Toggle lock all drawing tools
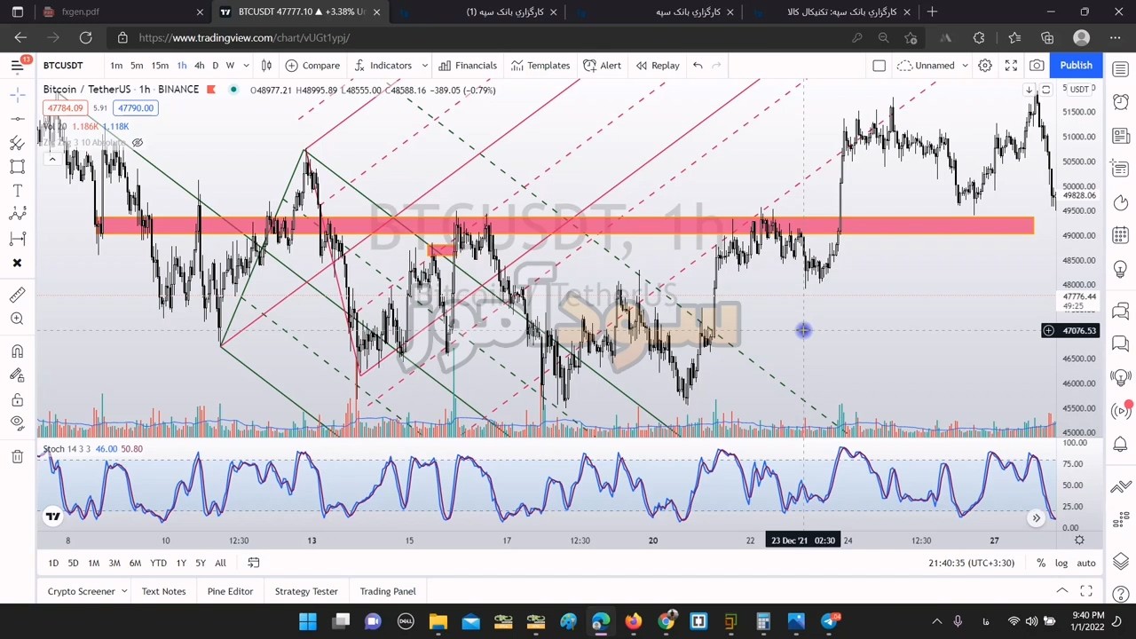Viewport: 1136px width, 639px height. pos(17,399)
